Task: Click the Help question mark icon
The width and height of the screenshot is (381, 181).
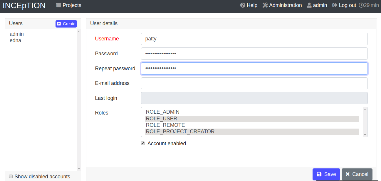Action: point(243,5)
